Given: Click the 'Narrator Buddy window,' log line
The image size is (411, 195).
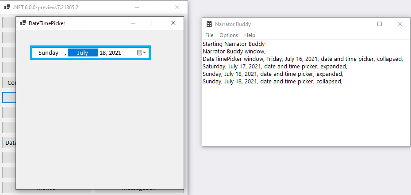Looking at the screenshot, I should click(x=234, y=52).
